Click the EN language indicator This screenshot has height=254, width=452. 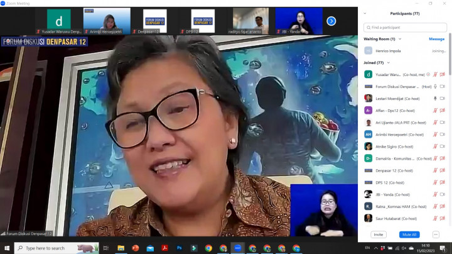(x=367, y=248)
